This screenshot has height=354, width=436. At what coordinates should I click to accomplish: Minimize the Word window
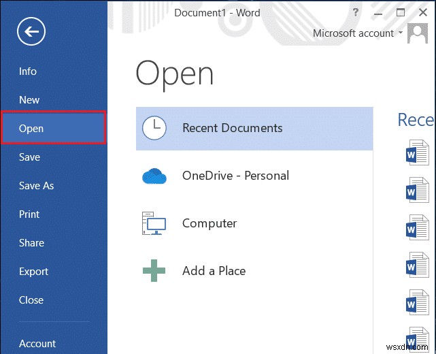point(378,13)
